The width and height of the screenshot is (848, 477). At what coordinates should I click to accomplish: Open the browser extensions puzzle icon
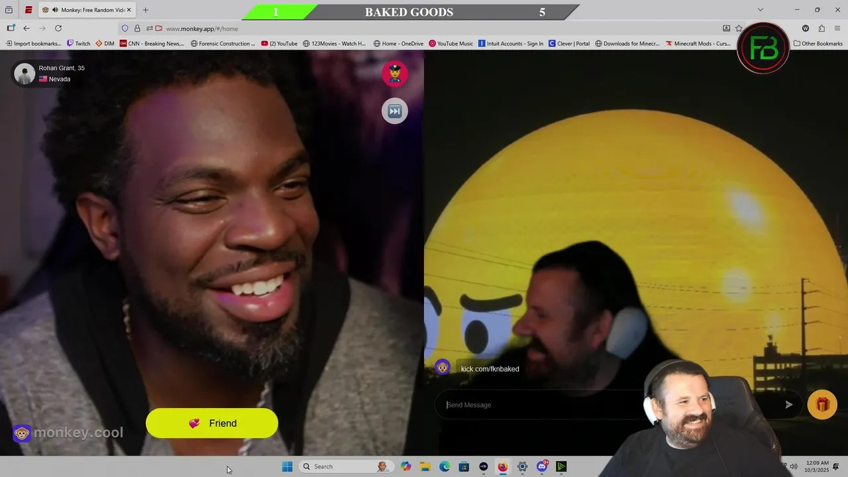[821, 28]
